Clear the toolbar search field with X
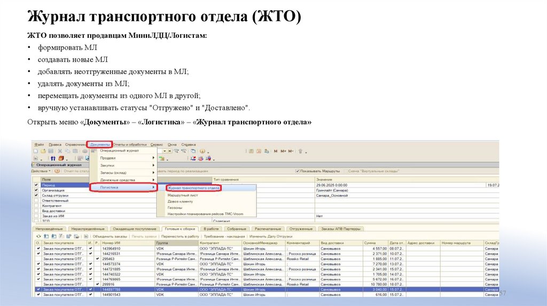The image size is (547, 306). pyautogui.click(x=169, y=151)
